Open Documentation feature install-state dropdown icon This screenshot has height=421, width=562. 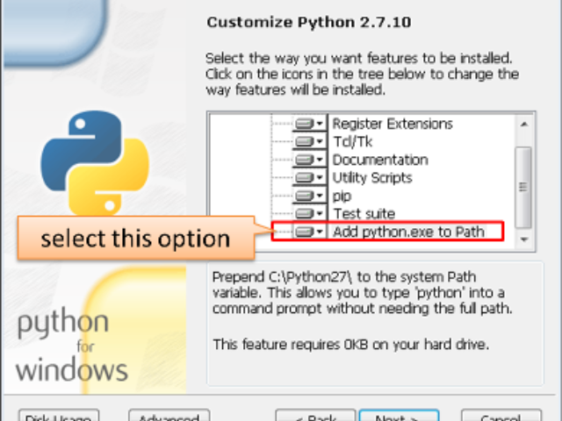click(x=310, y=160)
